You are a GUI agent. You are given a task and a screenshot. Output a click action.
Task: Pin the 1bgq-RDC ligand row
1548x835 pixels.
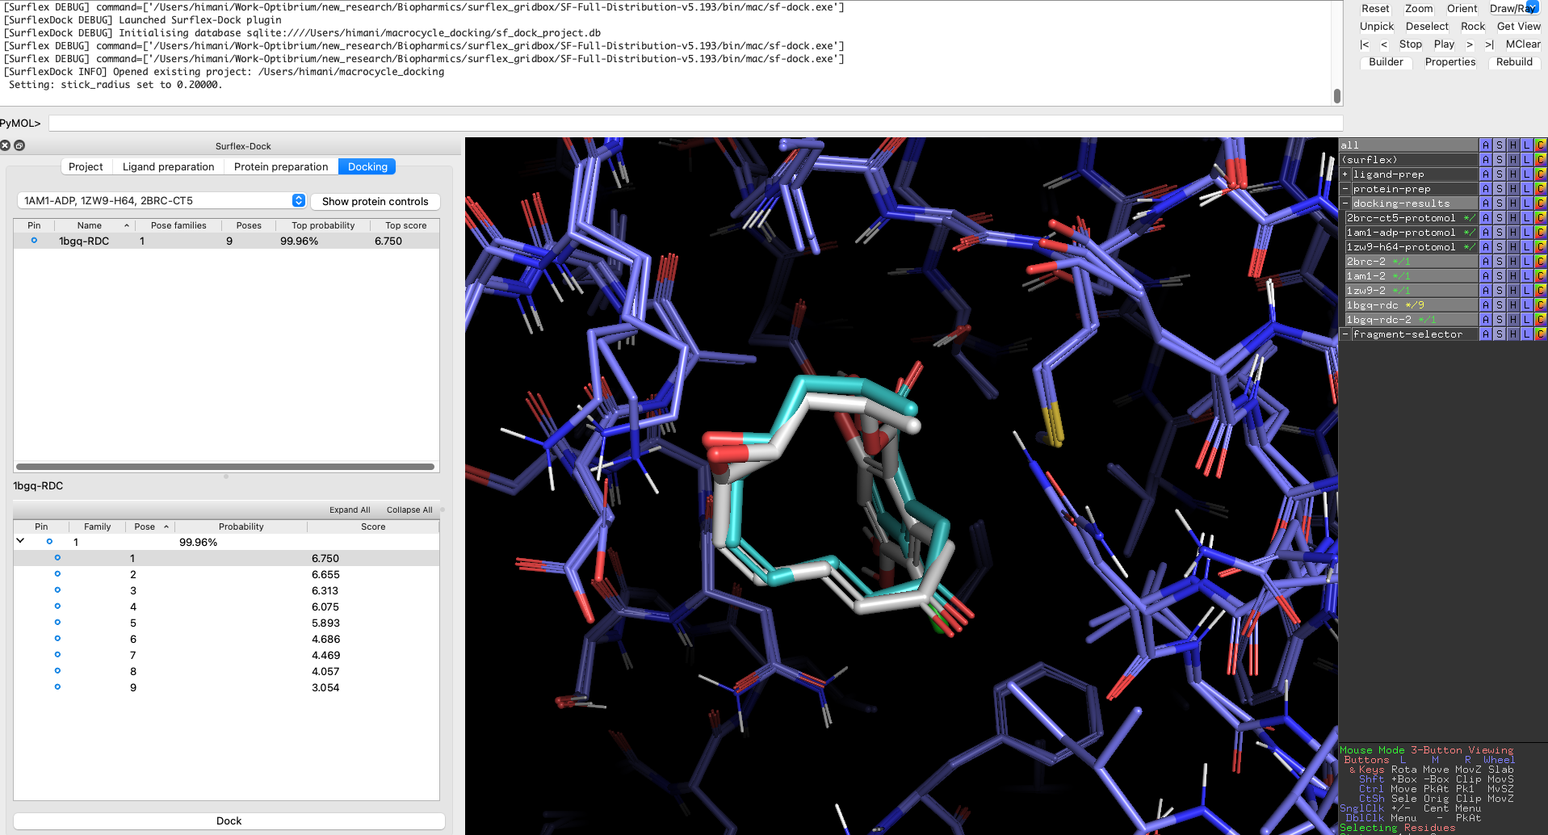pos(34,241)
